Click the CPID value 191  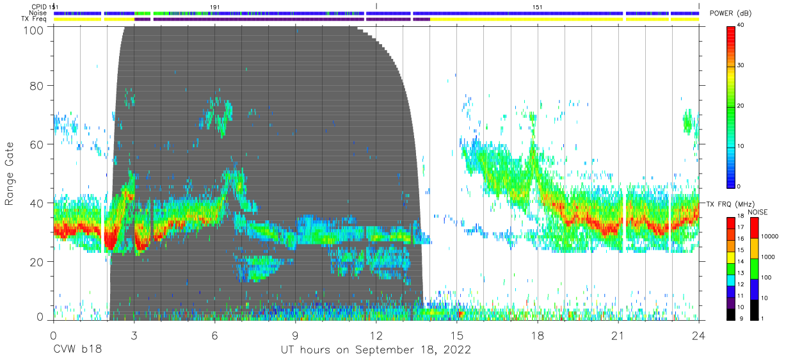(215, 7)
